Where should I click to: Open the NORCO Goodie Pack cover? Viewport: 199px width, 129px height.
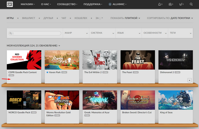point(24,100)
